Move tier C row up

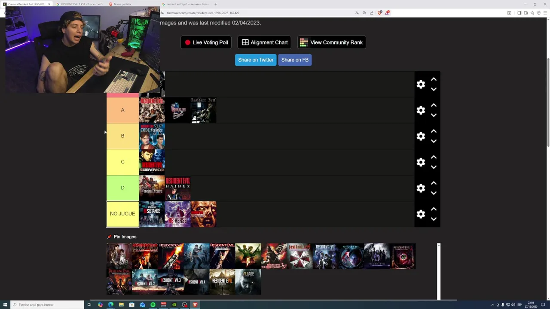[434, 157]
